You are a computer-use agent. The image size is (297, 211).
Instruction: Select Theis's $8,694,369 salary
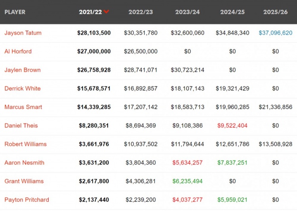tap(141, 126)
